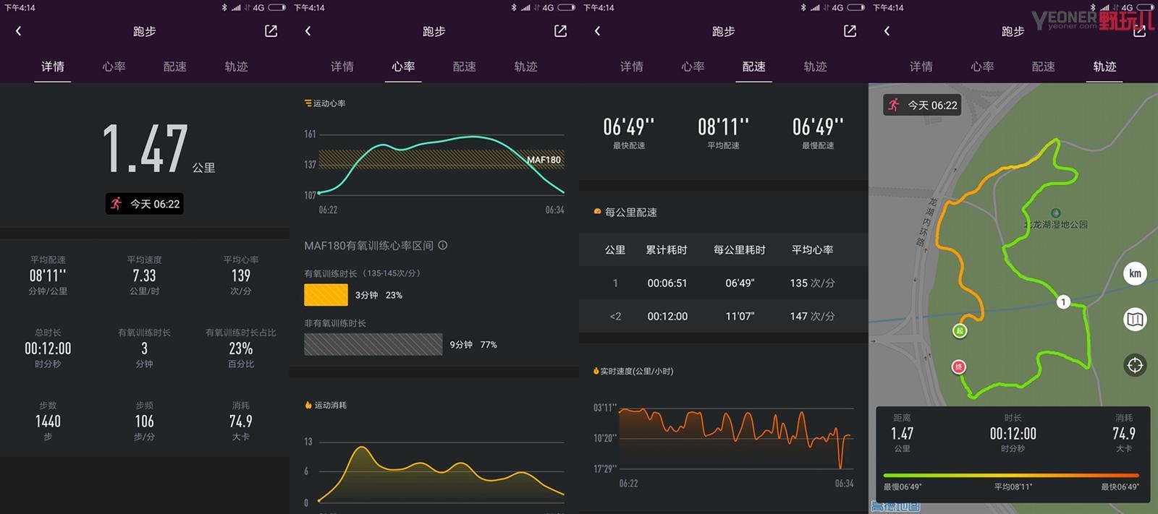Tap share icon on the 1.47公里 details screen

pos(271,31)
